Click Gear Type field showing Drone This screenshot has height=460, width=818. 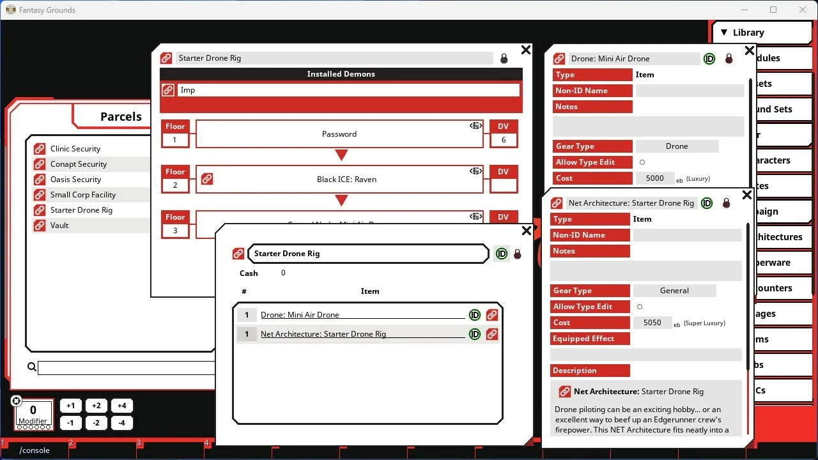point(677,146)
